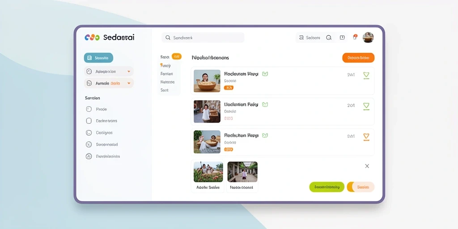This screenshot has width=458, height=229.
Task: Close the bottom card strip with X icon
Action: coord(367,166)
